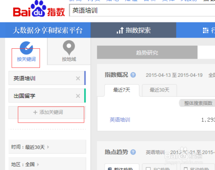Click help icon beside 热点趋势
Screen dimensions: 215x170
[x=133, y=152]
